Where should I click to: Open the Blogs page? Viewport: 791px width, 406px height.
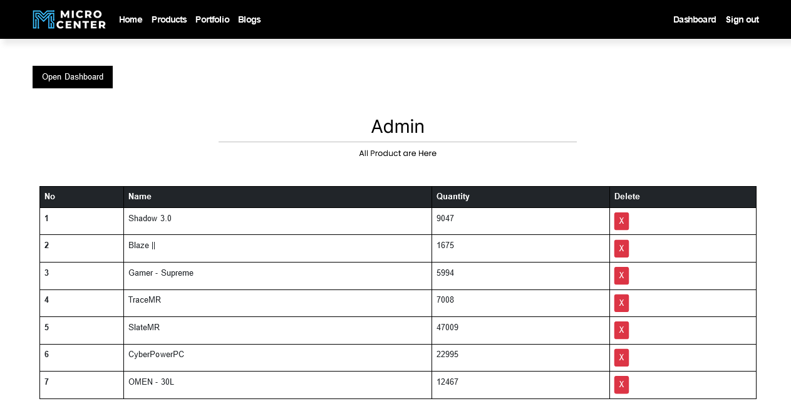(x=249, y=19)
